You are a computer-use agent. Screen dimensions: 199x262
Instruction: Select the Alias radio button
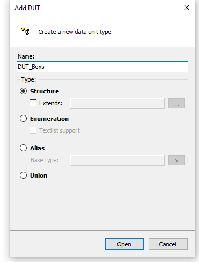point(24,148)
